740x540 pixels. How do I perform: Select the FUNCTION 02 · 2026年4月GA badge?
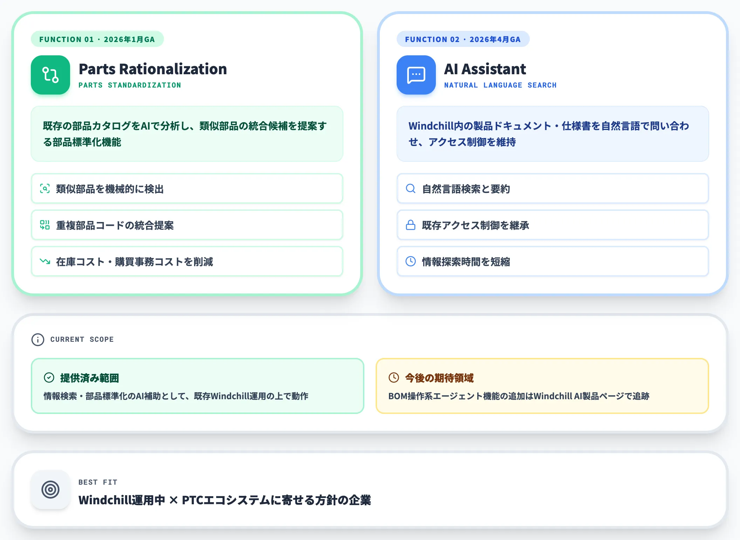tap(463, 39)
